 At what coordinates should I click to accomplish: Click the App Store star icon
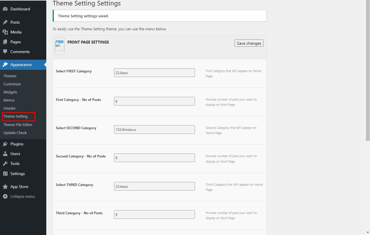5,187
